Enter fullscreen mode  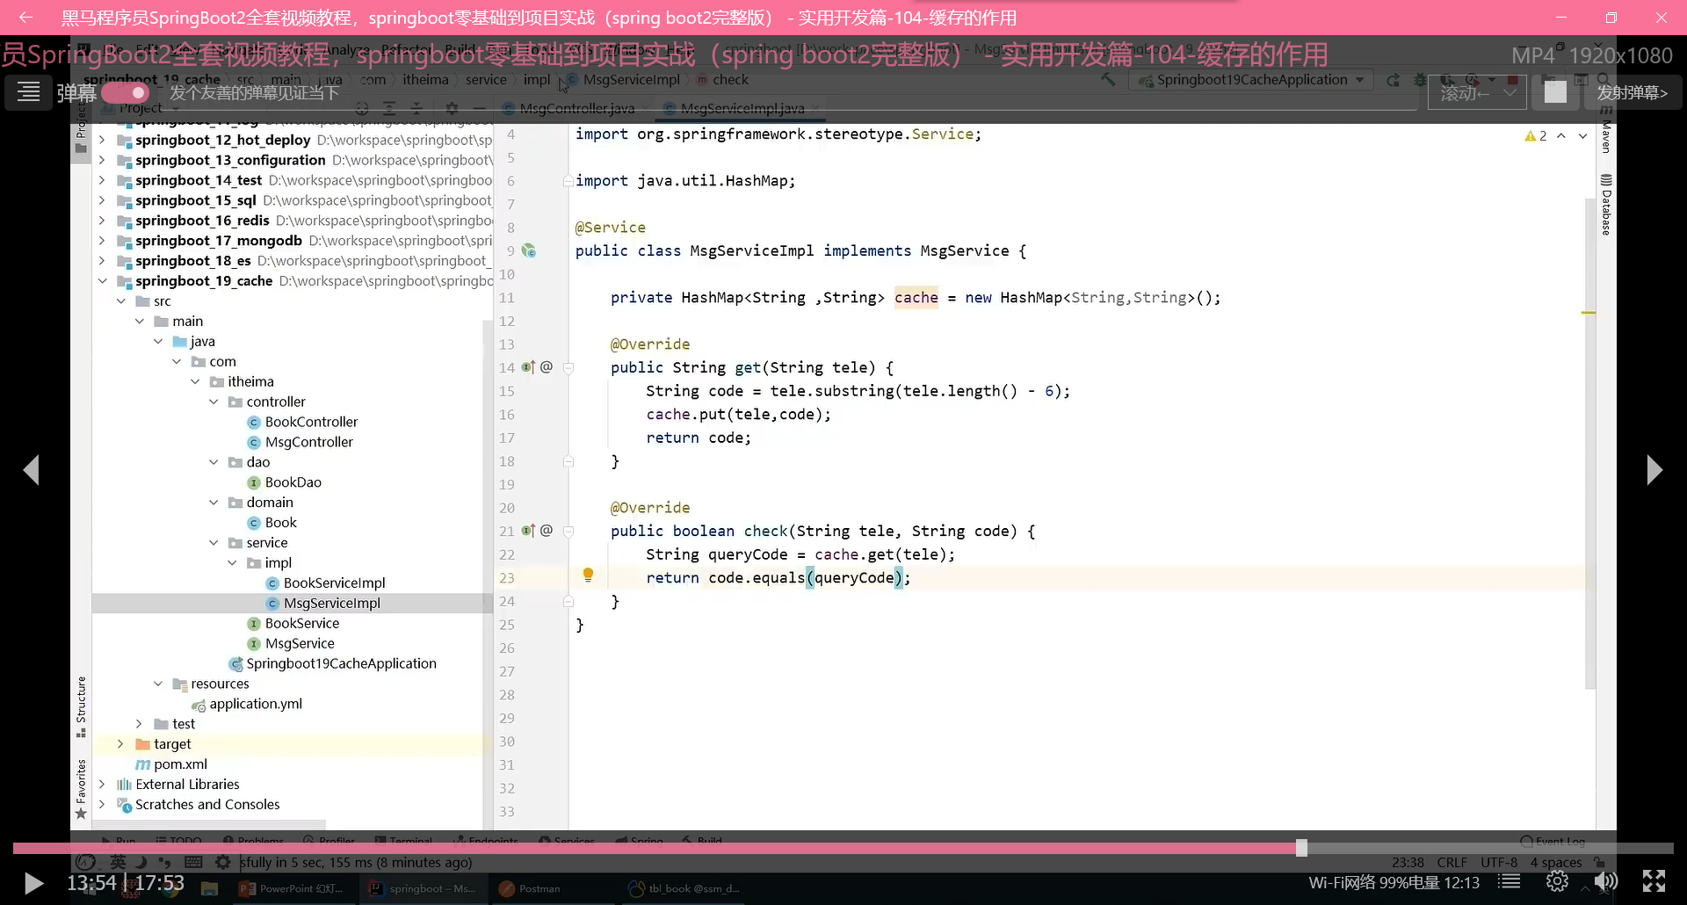click(x=1654, y=881)
